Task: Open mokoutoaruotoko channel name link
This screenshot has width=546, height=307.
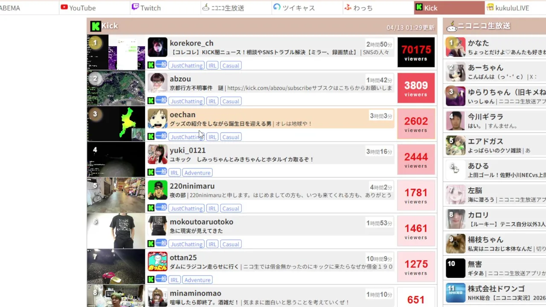Action: [201, 222]
